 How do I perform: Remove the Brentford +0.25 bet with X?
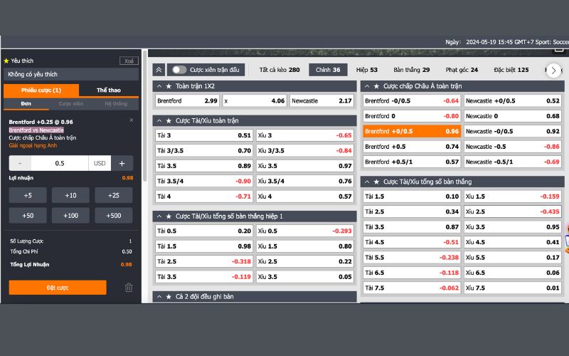pyautogui.click(x=131, y=120)
